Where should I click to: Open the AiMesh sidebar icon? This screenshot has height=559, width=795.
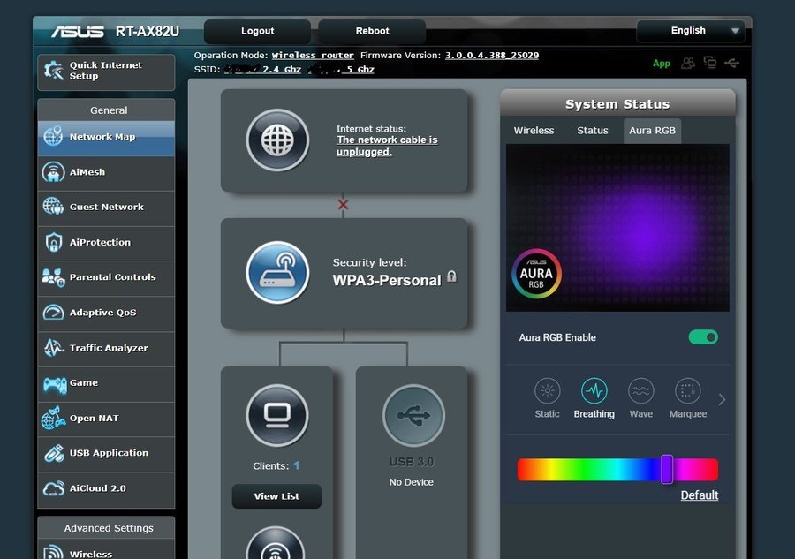[53, 172]
